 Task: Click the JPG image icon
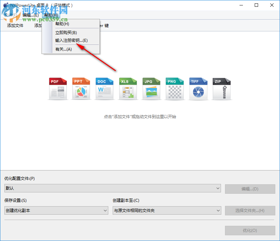pos(151,88)
